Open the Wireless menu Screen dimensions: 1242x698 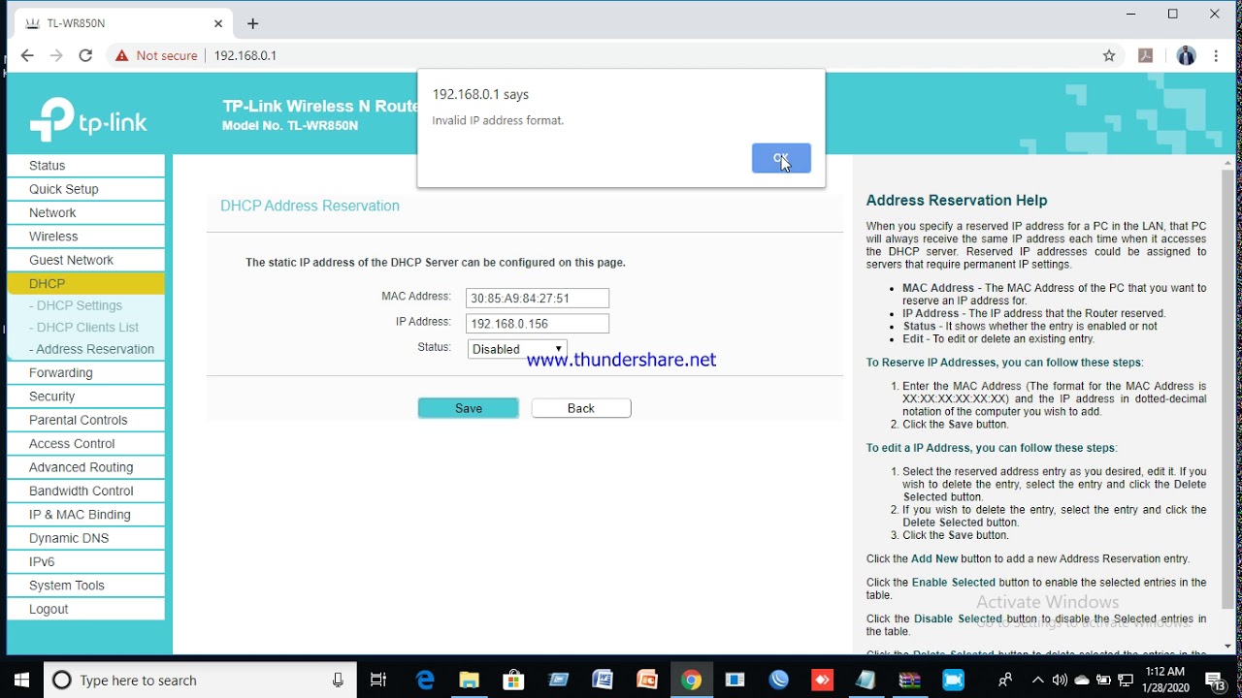[85, 237]
